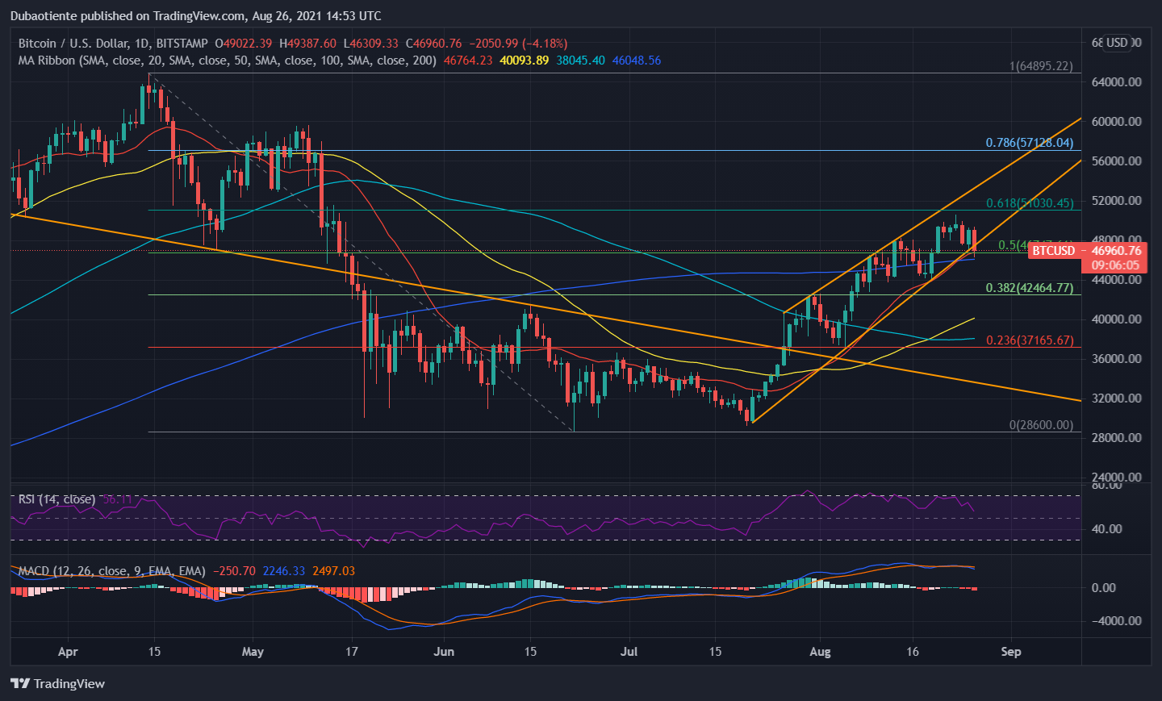Click the high value H49387.60
Screen dimensions: 1162x701
pos(307,43)
